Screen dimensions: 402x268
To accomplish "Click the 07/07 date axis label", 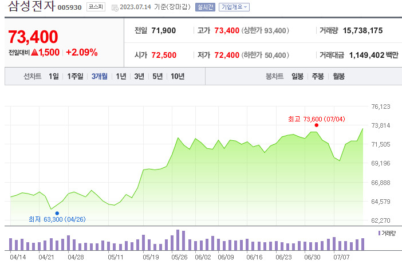I will [x=341, y=257].
